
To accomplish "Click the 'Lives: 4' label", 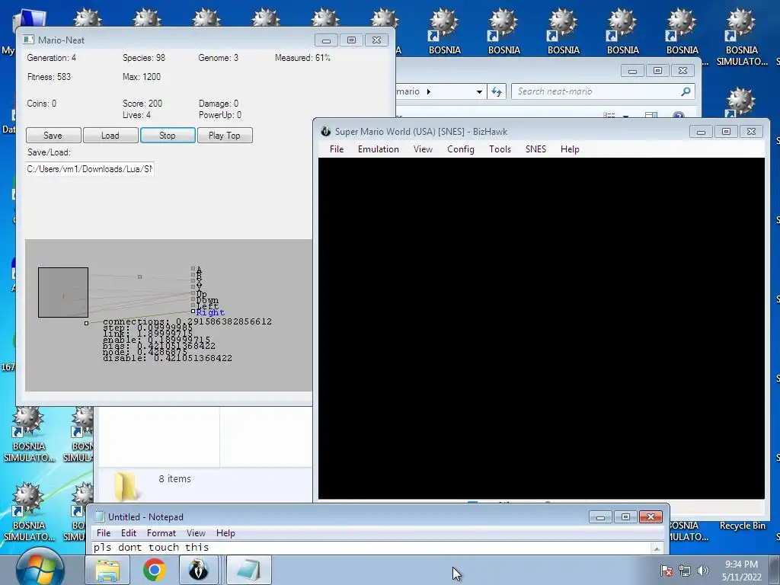I will [137, 115].
